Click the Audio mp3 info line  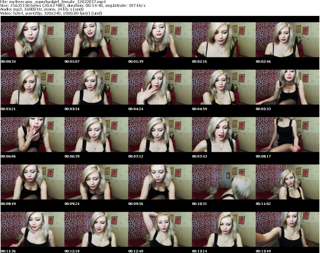pyautogui.click(x=42, y=9)
